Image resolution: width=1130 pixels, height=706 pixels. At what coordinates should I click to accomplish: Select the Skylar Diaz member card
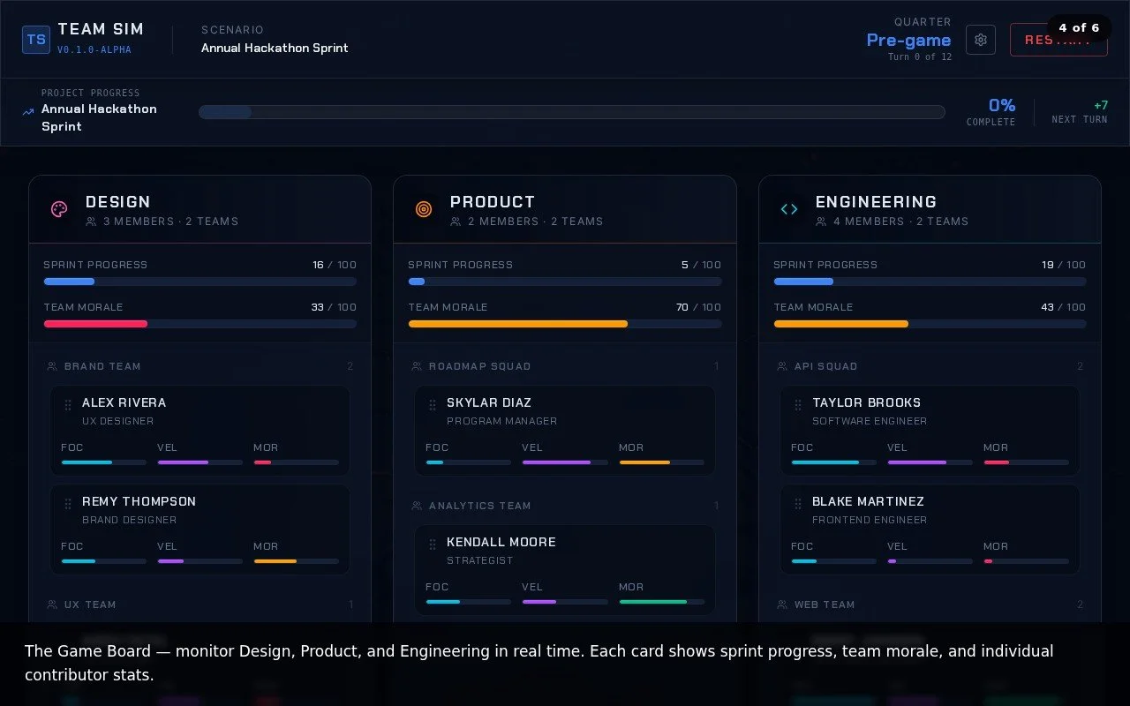point(565,431)
